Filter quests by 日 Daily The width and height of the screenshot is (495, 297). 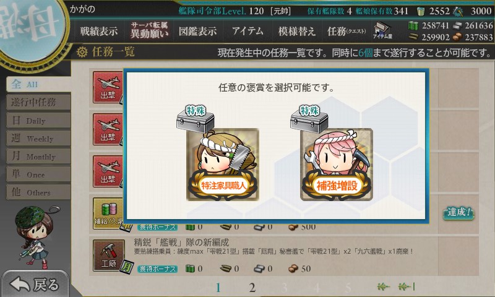click(x=38, y=121)
